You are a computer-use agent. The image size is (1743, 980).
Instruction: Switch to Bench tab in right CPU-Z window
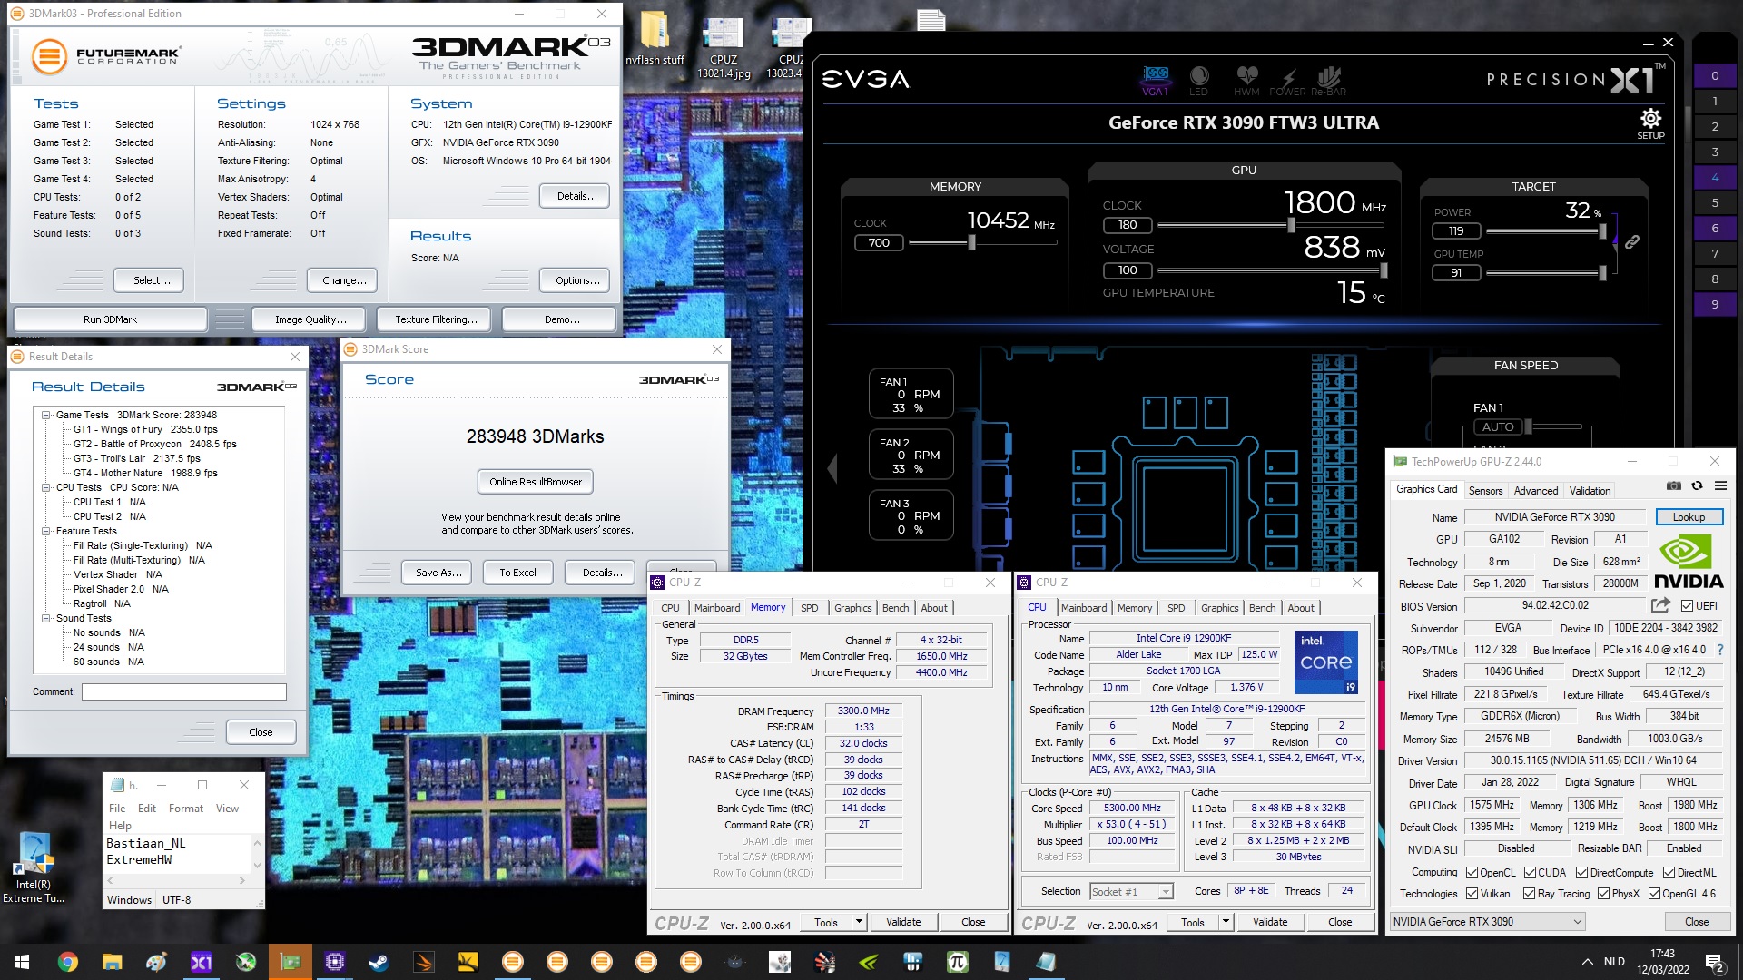pyautogui.click(x=1262, y=608)
